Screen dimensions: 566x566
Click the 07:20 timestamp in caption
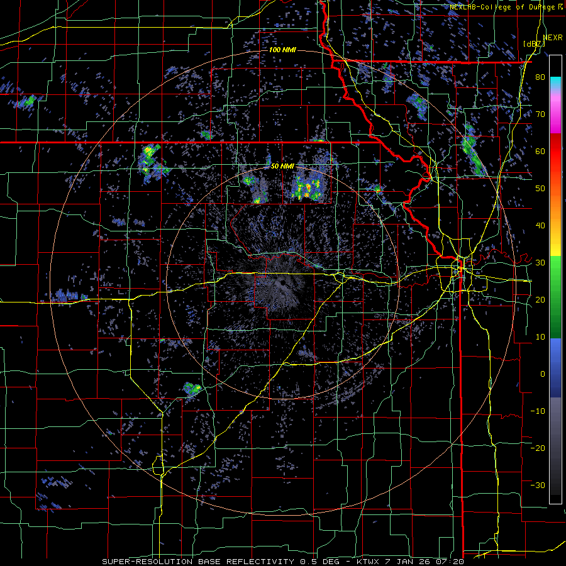(450, 562)
